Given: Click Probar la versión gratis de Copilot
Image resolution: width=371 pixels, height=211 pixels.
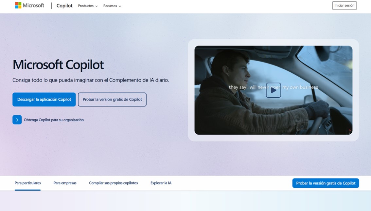Looking at the screenshot, I should pos(112,99).
